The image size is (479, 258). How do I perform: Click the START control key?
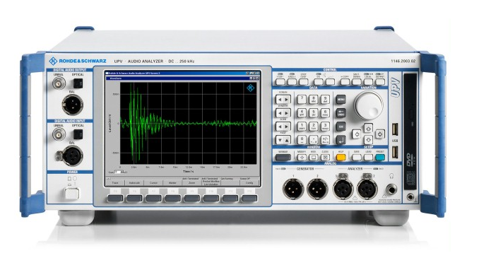280,81
